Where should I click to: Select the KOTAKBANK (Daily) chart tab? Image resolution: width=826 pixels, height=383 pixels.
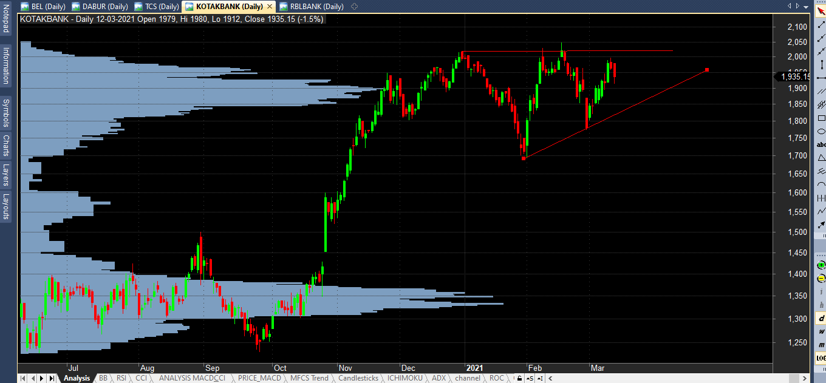coord(228,6)
